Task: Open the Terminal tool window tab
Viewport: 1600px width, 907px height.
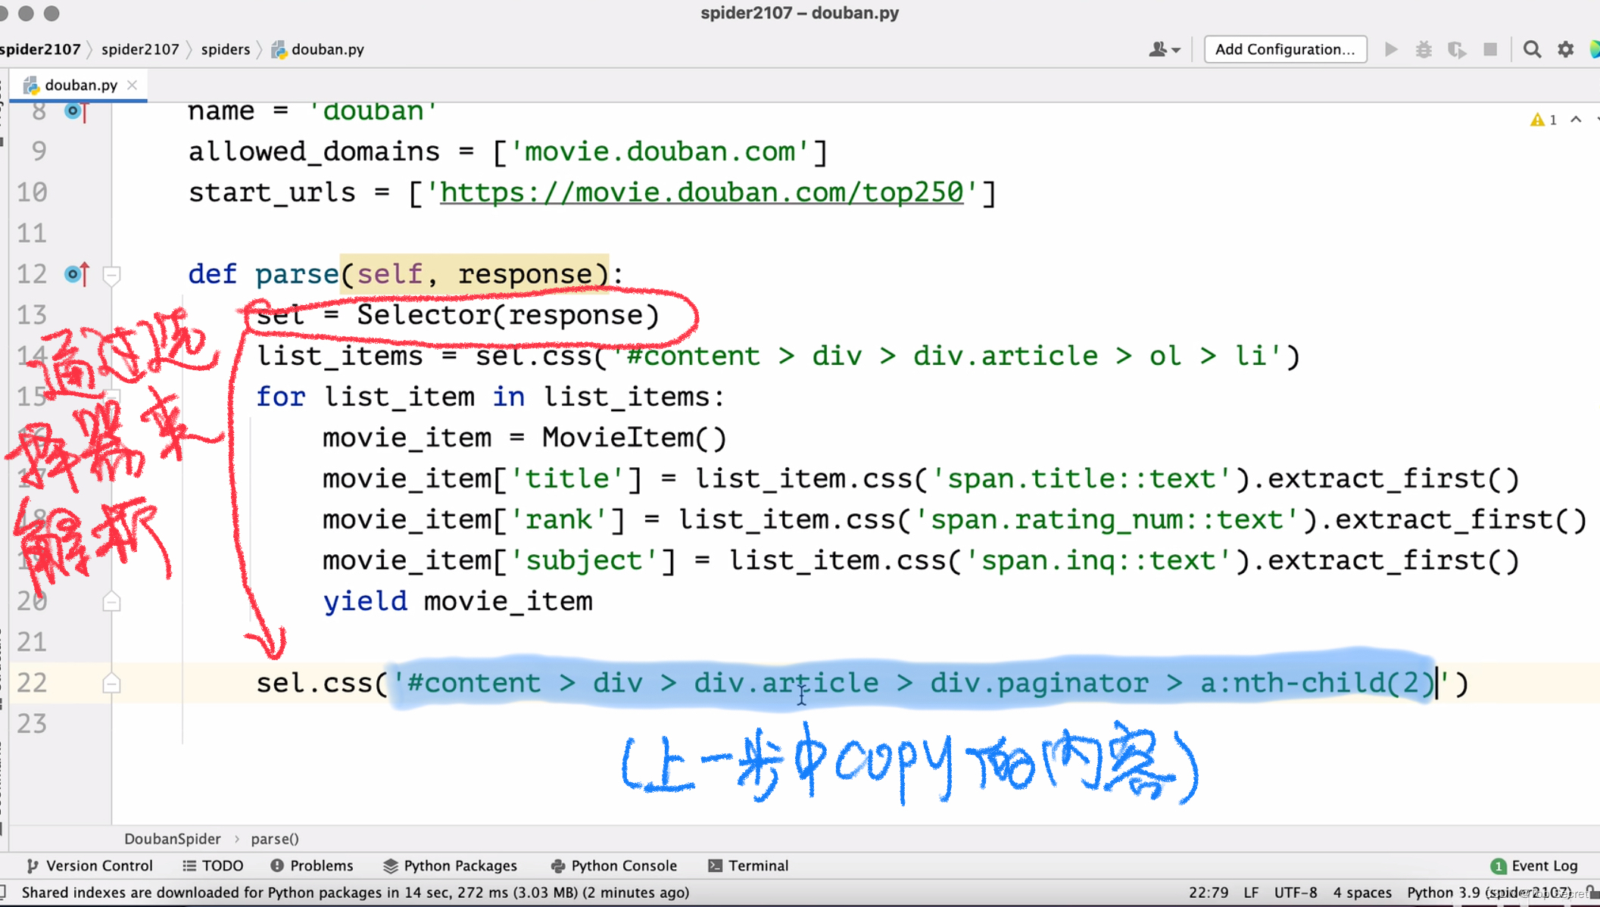Action: coord(748,865)
